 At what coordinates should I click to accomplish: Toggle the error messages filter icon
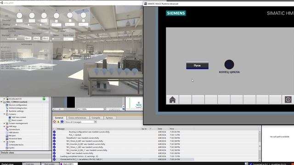54,122
